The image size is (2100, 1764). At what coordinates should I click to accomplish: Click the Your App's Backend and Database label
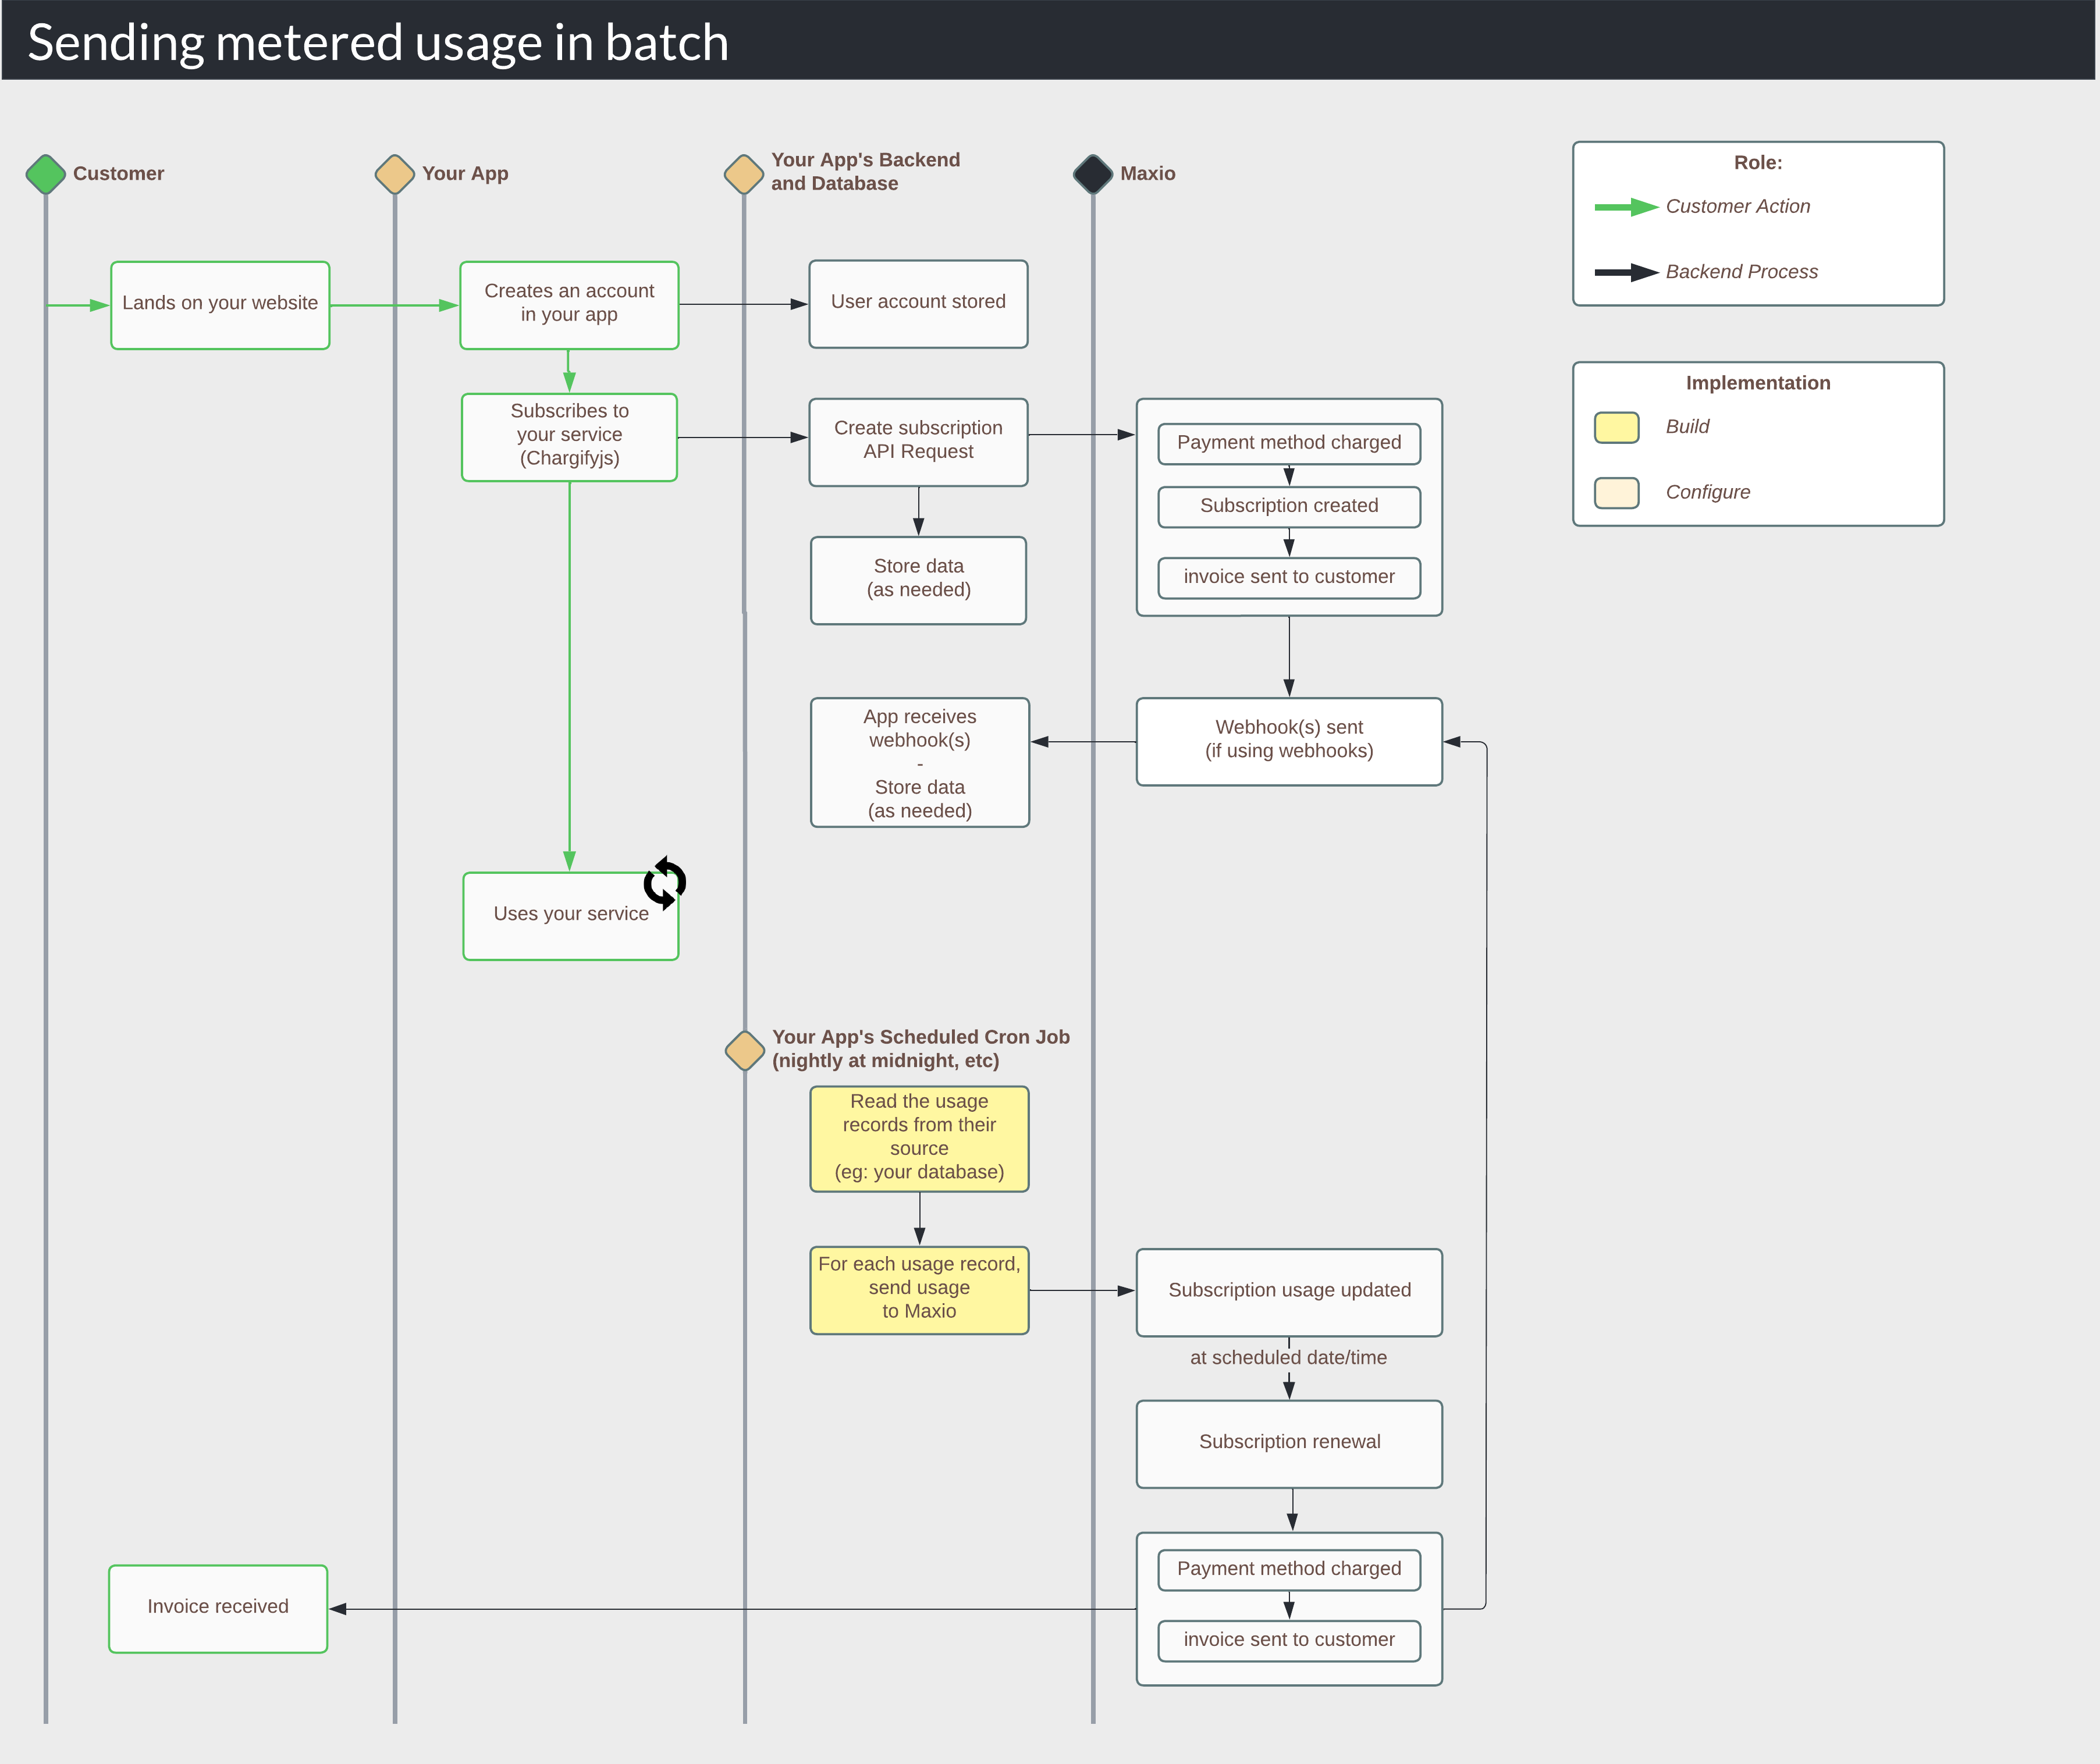coord(865,172)
